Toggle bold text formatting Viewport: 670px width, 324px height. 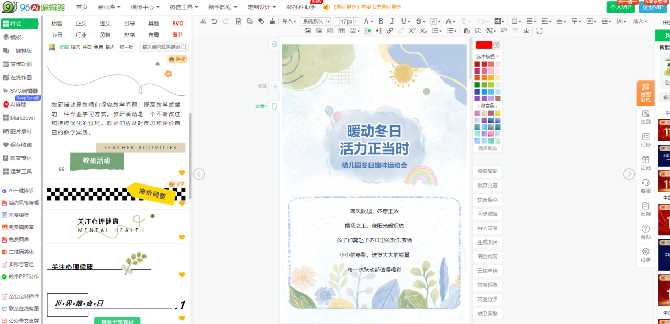[x=381, y=21]
